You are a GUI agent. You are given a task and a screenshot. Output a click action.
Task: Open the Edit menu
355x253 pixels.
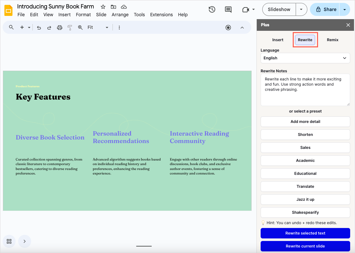tap(34, 15)
